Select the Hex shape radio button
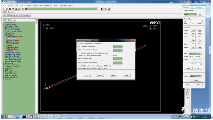This screenshot has width=213, height=120. coord(197,57)
